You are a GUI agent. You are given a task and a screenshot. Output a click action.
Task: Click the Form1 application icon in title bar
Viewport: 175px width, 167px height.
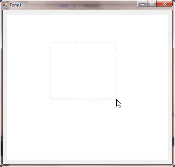pyautogui.click(x=5, y=5)
